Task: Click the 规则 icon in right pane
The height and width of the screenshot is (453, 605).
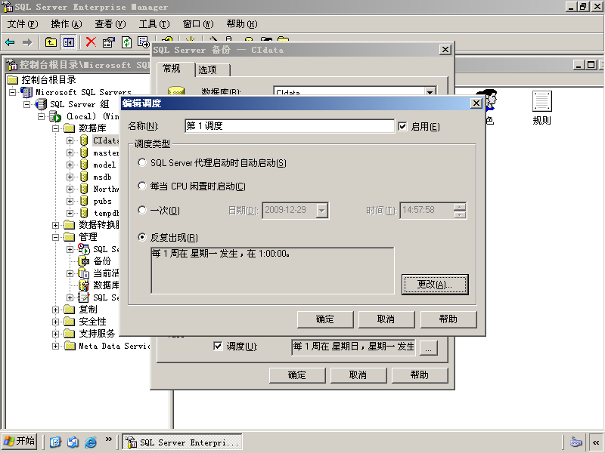Action: 541,102
